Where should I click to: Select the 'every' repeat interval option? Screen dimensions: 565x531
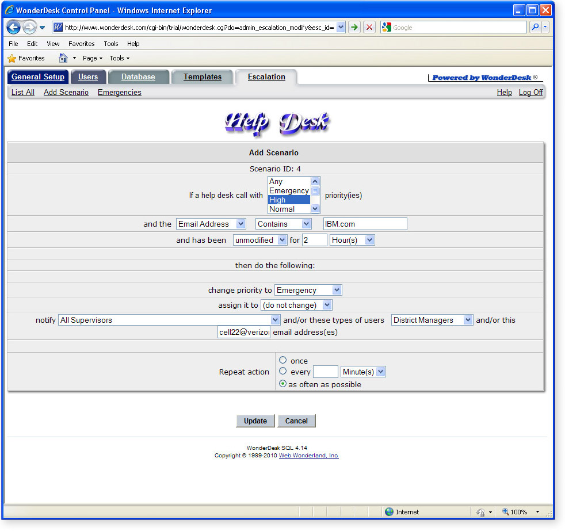tap(283, 371)
